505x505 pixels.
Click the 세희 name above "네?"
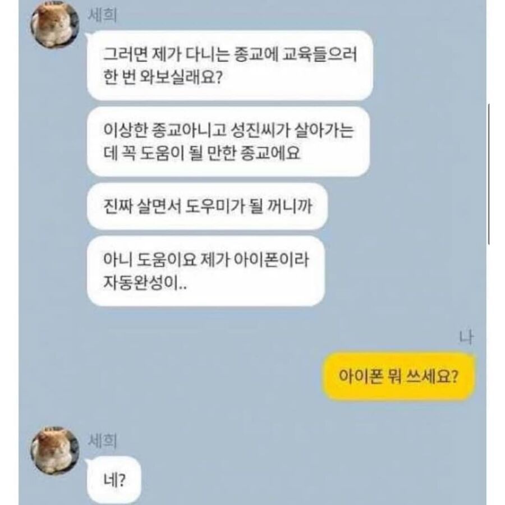[x=103, y=440]
